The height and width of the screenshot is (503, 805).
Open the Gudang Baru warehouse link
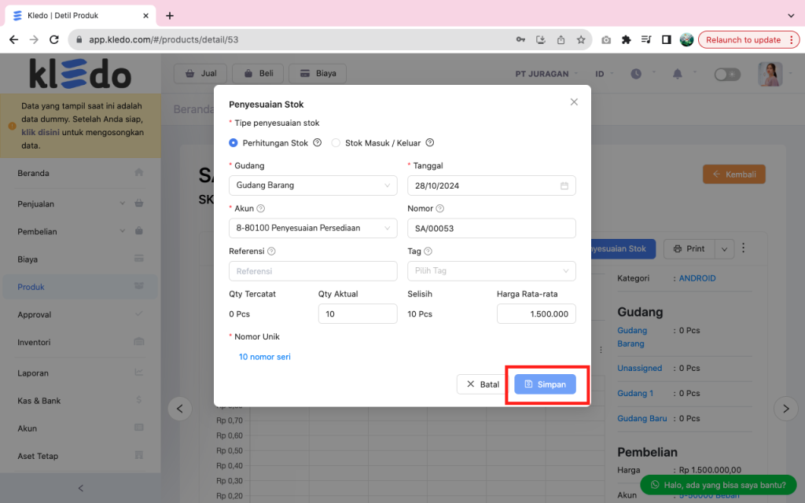(x=641, y=418)
